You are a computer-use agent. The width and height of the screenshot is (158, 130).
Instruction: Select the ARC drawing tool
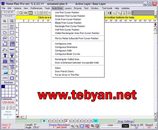click(5, 38)
